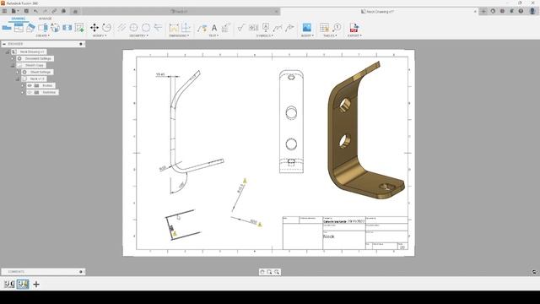Image resolution: width=540 pixels, height=304 pixels.
Task: Click the Undo arrow
Action: 35,11
